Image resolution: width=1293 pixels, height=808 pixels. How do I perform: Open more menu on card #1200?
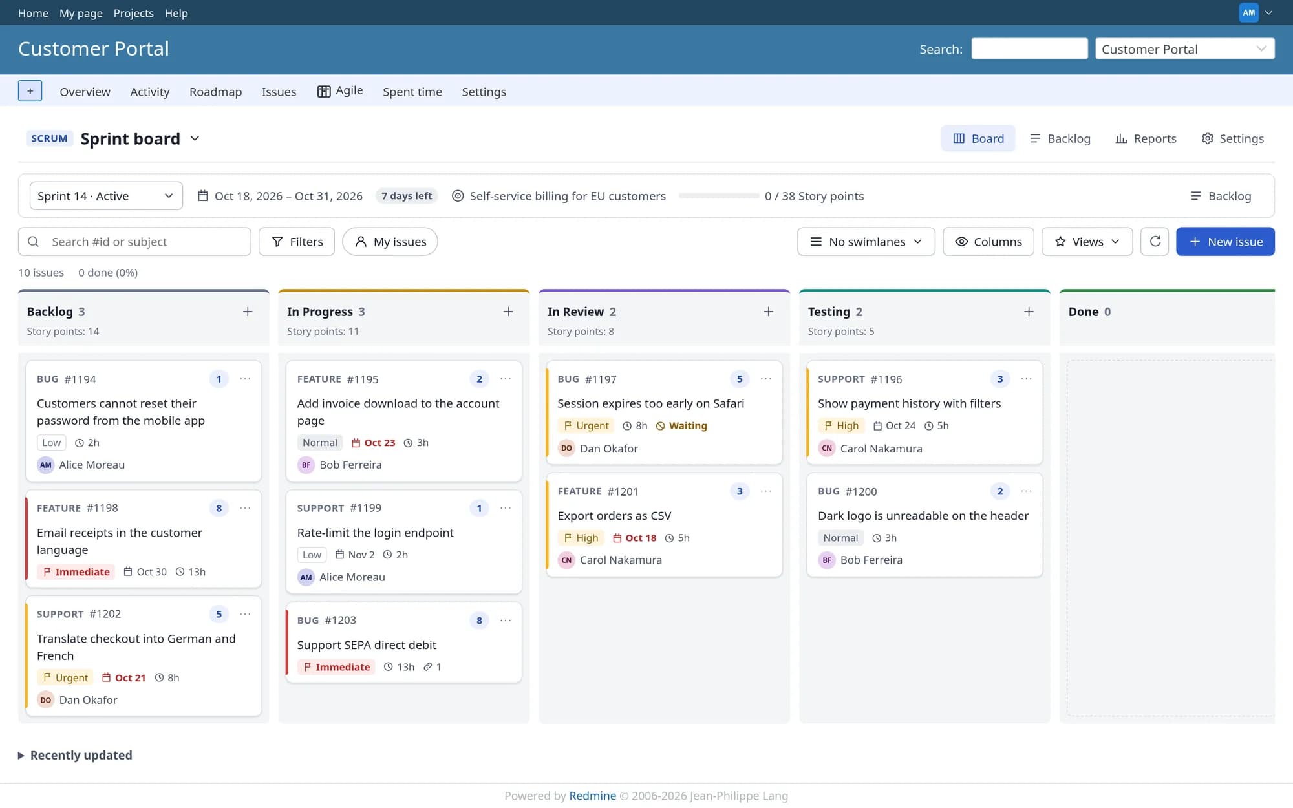pos(1026,491)
